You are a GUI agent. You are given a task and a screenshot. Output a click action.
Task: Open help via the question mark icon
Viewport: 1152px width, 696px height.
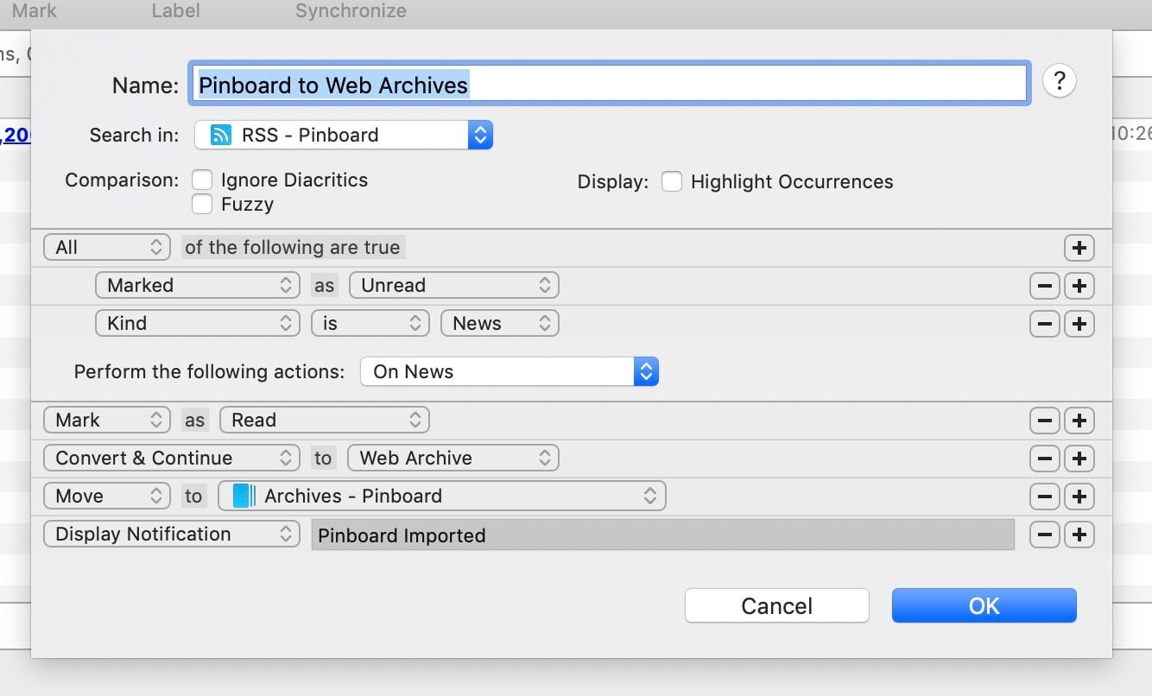(x=1059, y=80)
